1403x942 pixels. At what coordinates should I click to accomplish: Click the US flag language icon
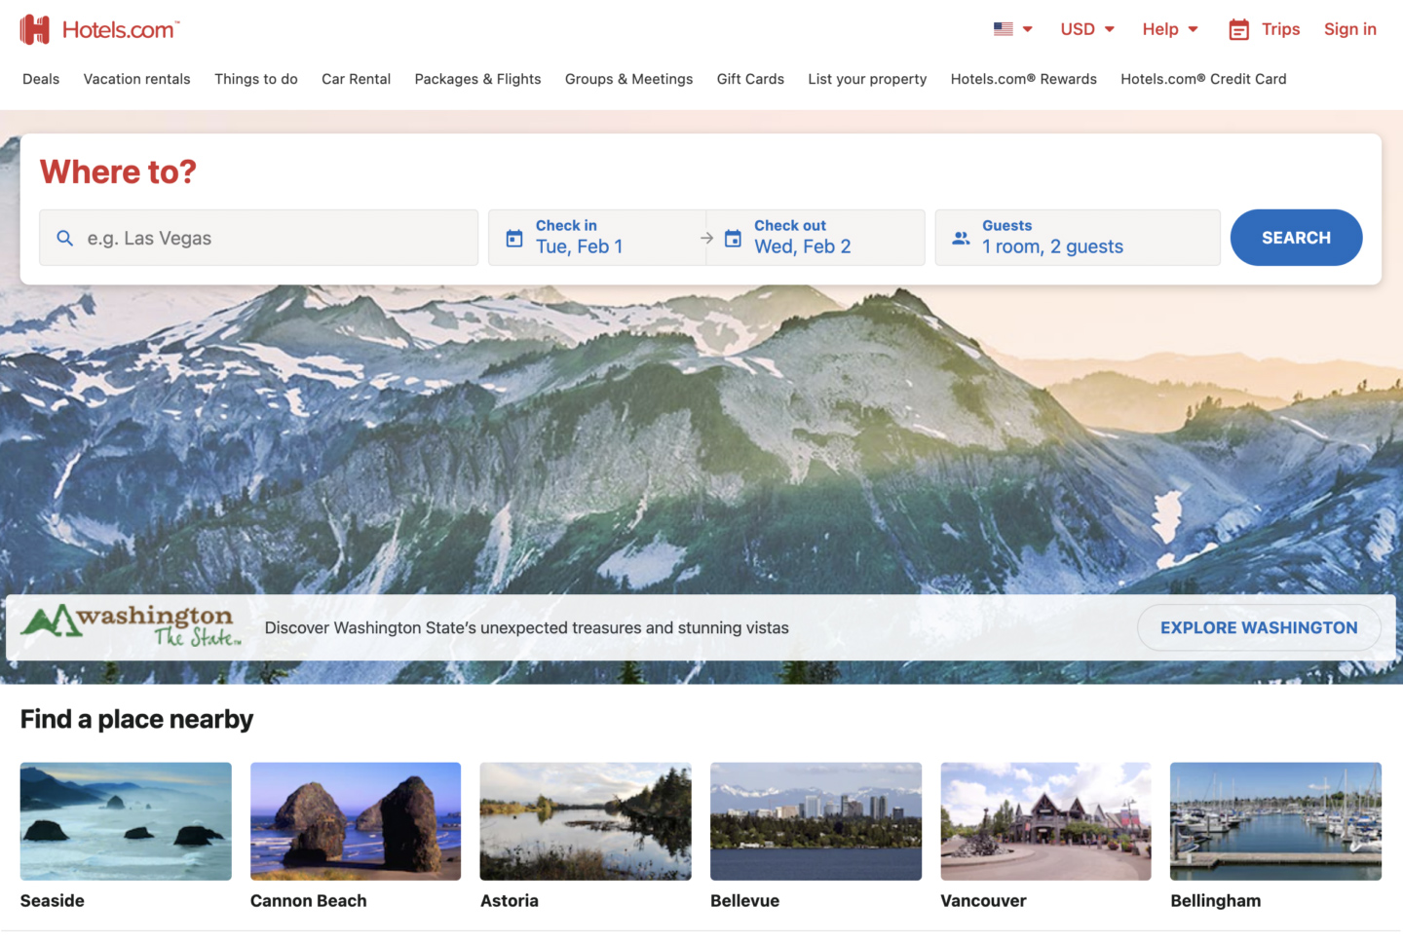(x=1003, y=28)
